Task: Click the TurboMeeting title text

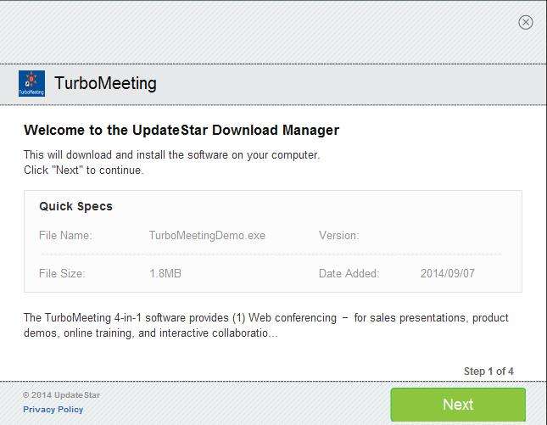Action: coord(105,83)
